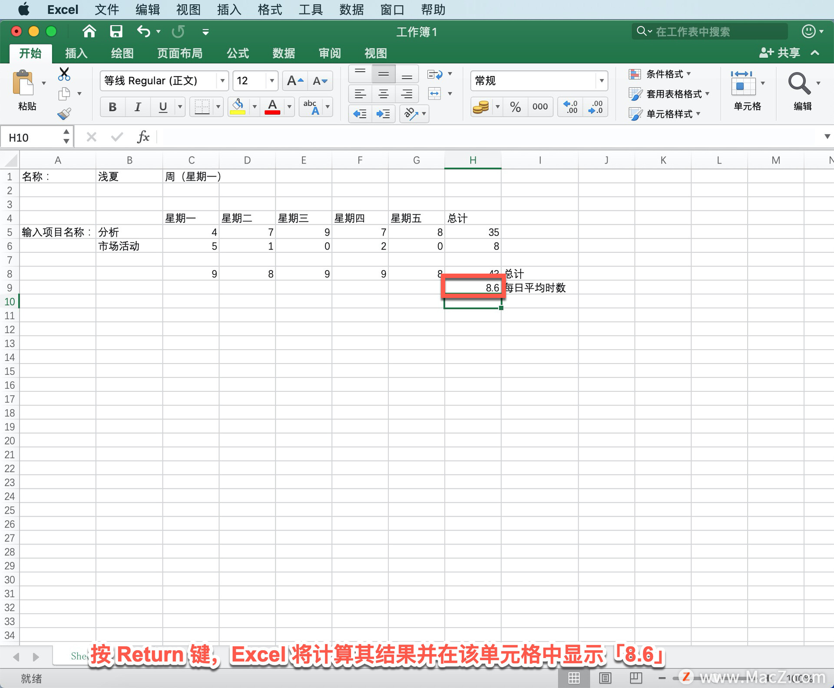
Task: Click the accounting currency coins icon
Action: (481, 107)
